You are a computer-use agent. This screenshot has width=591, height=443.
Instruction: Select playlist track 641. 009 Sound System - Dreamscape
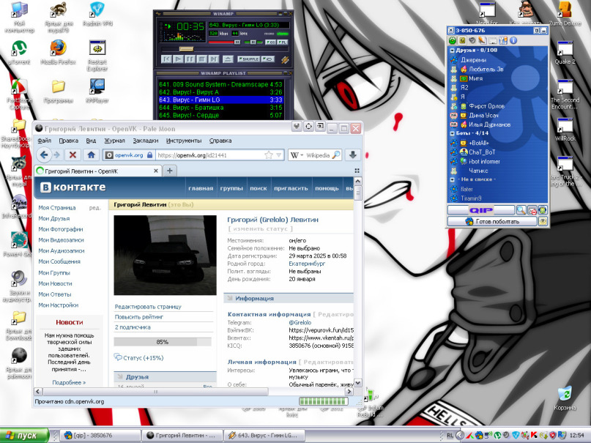(220, 84)
